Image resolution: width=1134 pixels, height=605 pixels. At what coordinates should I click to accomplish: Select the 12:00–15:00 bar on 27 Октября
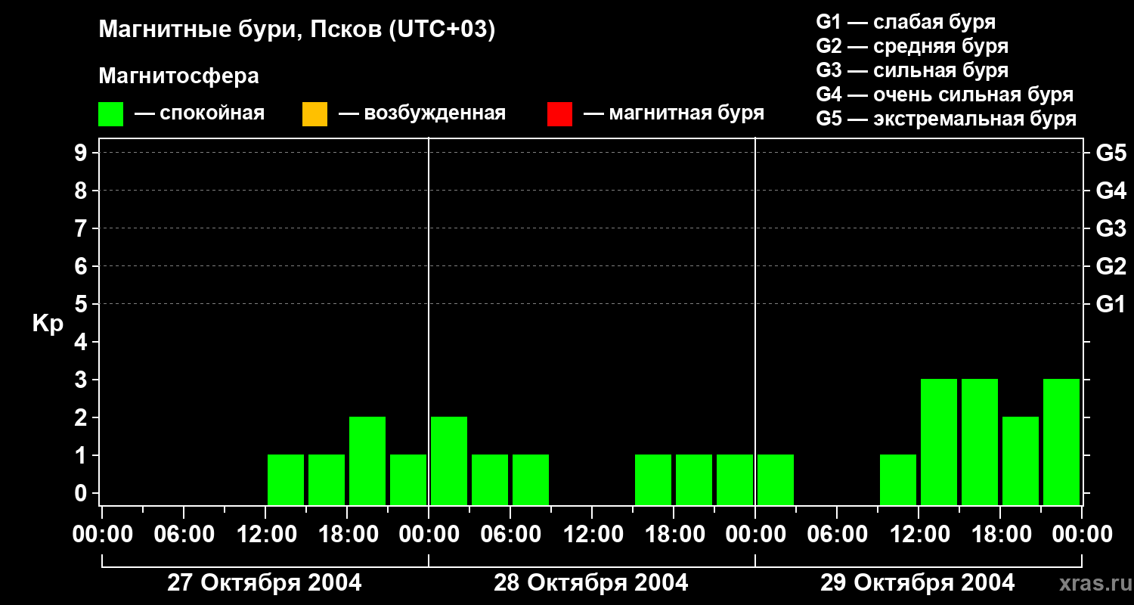286,479
